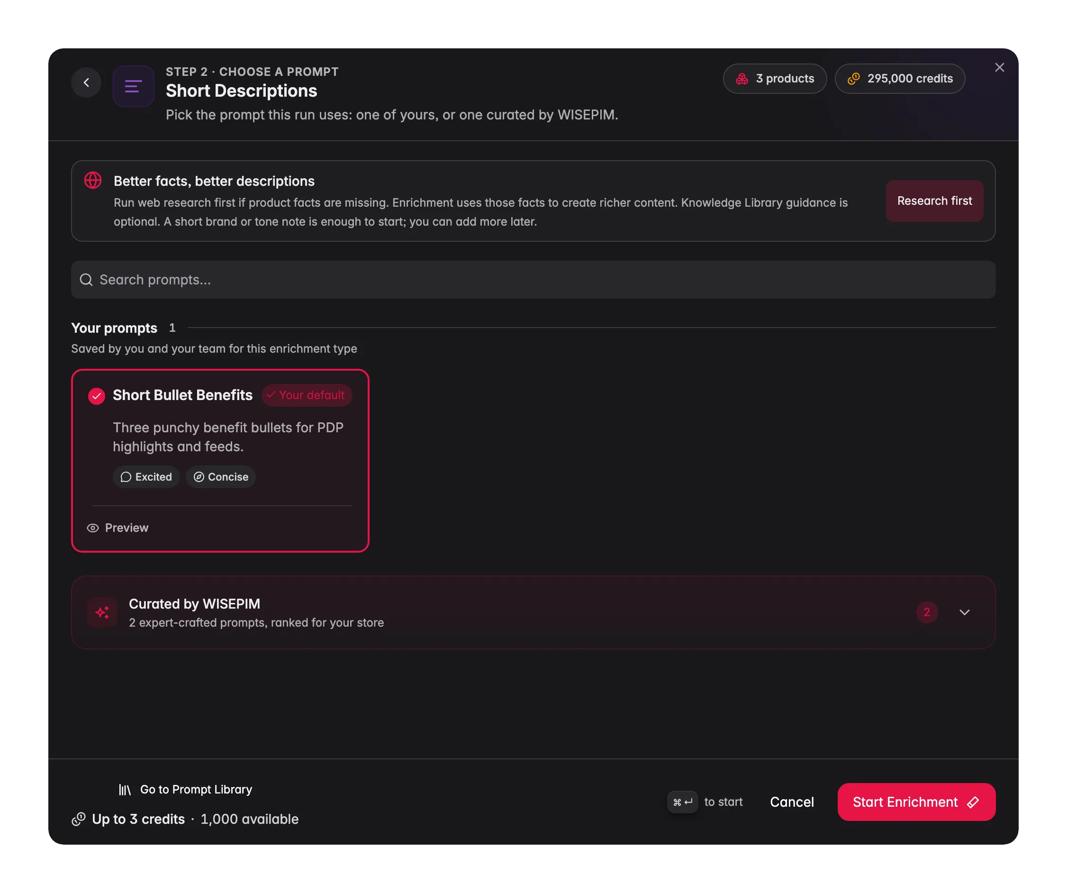The image size is (1067, 893).
Task: Click the credits coin icon in the footer
Action: coord(78,820)
